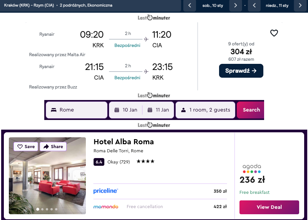Click the Agoda logo on the deal
Screen dimensions: 308x220
click(x=252, y=168)
